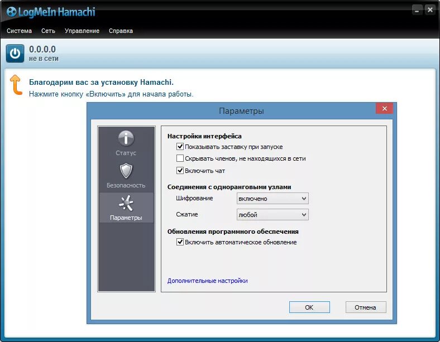
Task: Click the Настройки интерфейса heading
Action: point(204,136)
